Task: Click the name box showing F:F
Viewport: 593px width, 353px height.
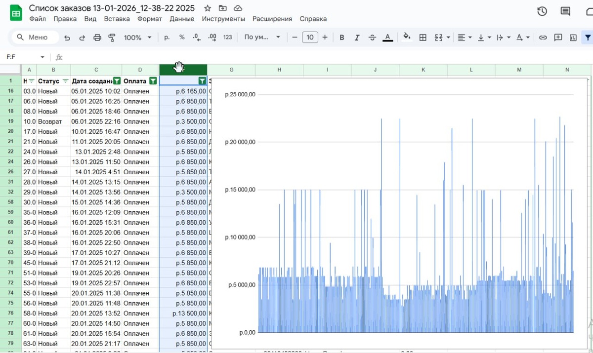Action: (21, 57)
